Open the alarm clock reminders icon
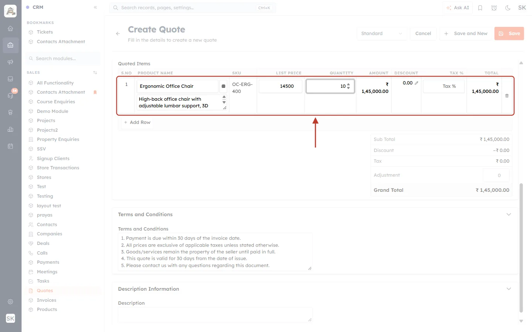 click(x=494, y=8)
